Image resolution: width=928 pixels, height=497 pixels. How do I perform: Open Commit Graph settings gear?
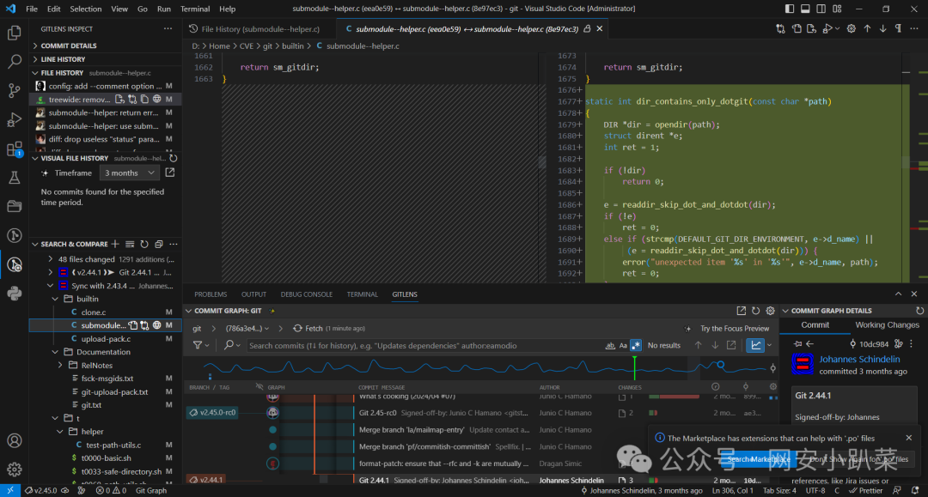(x=771, y=311)
